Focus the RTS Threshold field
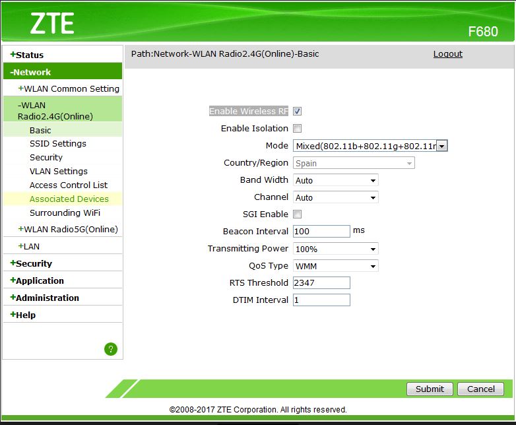This screenshot has width=516, height=425. (x=321, y=283)
